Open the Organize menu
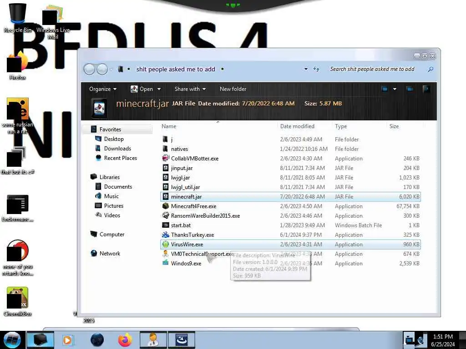Viewport: 466px width, 349px height. (x=103, y=89)
